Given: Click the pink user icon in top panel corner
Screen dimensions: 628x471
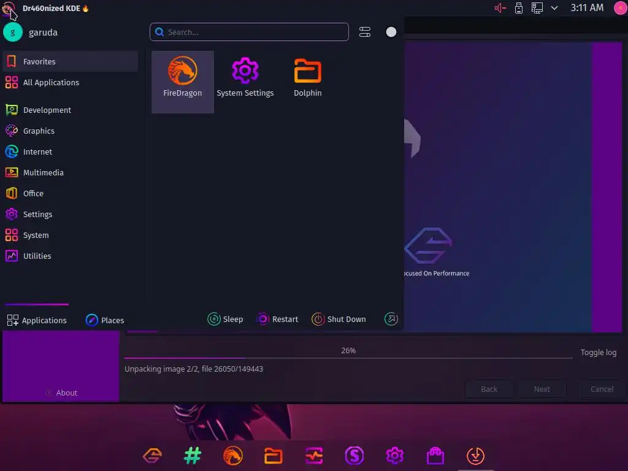Looking at the screenshot, I should pos(620,8).
